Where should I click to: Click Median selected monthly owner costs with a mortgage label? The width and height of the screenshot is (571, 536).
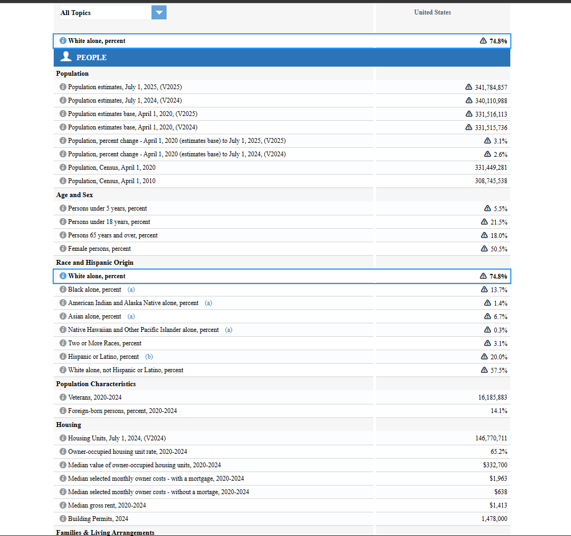[x=156, y=479]
